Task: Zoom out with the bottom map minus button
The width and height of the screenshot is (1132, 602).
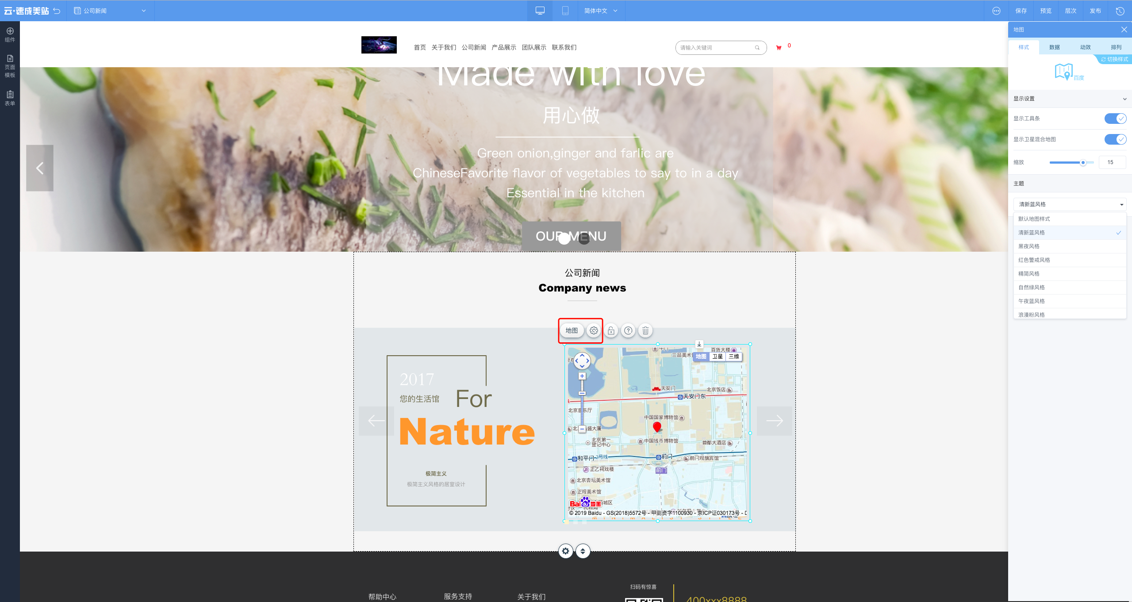Action: (582, 429)
